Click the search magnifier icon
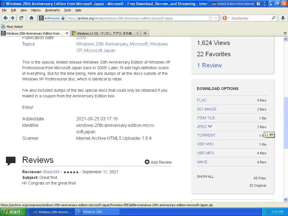The width and height of the screenshot is (288, 216). [x=273, y=18]
